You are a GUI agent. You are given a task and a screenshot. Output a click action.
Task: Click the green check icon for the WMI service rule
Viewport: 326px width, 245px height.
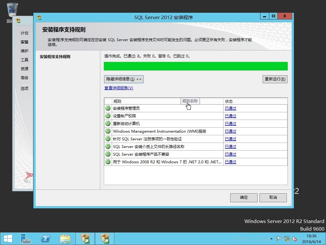(x=108, y=131)
